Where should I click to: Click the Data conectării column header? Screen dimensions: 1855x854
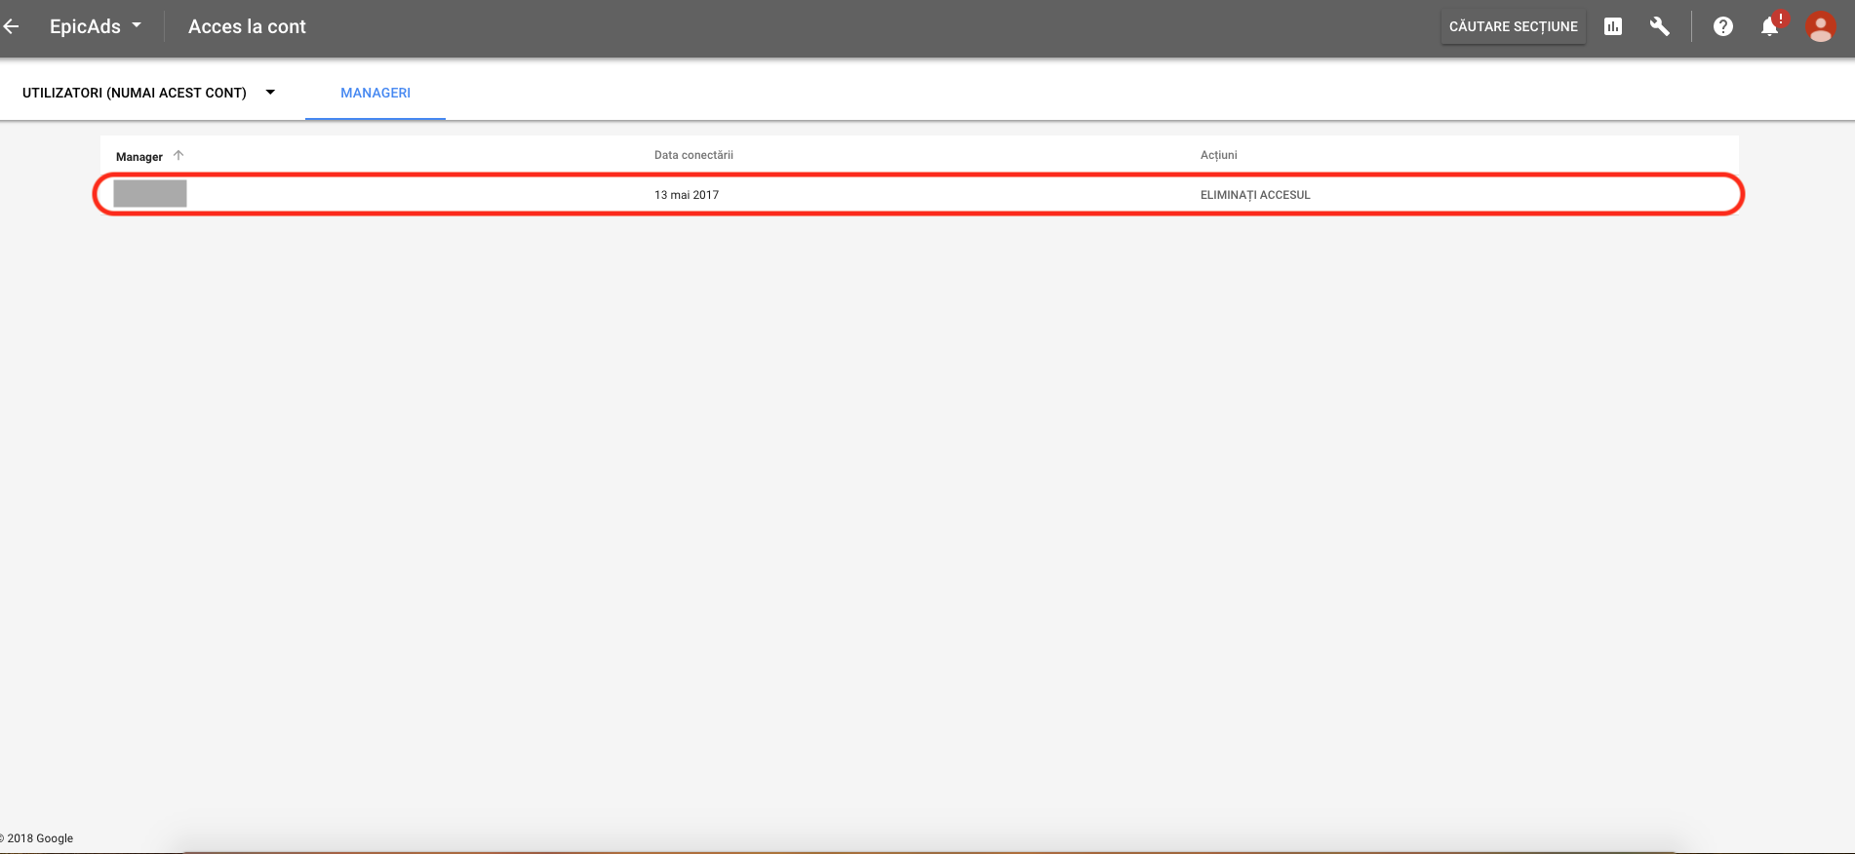coord(693,155)
